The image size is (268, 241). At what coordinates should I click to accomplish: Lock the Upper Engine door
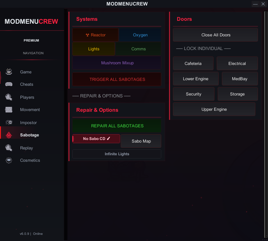(x=214, y=109)
